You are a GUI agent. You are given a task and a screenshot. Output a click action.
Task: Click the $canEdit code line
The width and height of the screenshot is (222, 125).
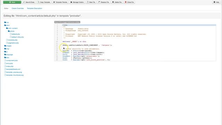81,56
